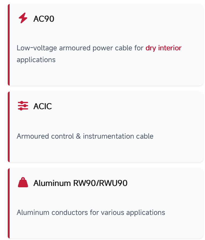Click the sliders icon next to ACIC

[23, 106]
